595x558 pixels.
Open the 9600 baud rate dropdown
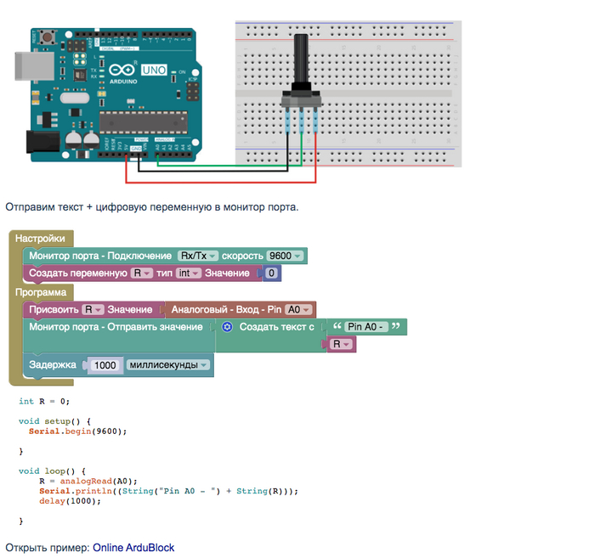(285, 256)
